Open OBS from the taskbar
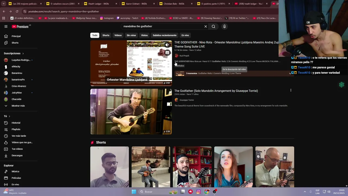The image size is (348, 196). [215, 192]
